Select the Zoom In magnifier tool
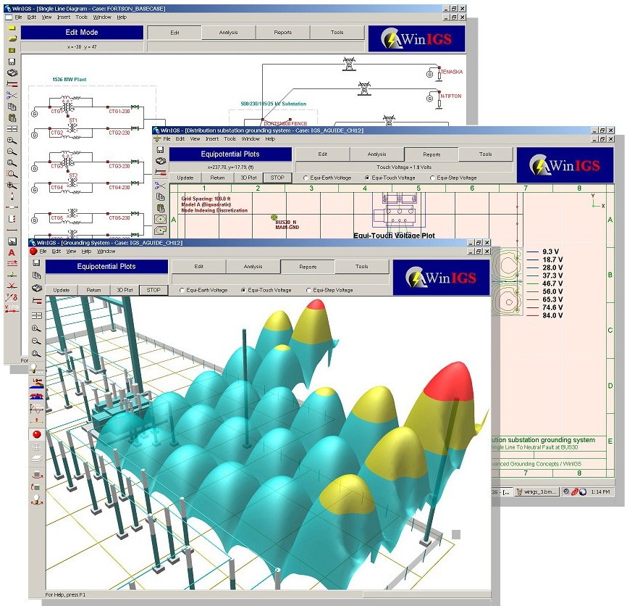 pos(36,329)
